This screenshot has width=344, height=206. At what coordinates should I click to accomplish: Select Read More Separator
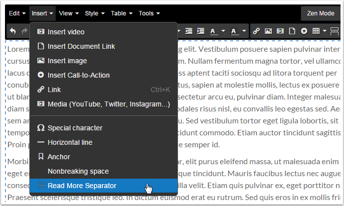[103, 186]
